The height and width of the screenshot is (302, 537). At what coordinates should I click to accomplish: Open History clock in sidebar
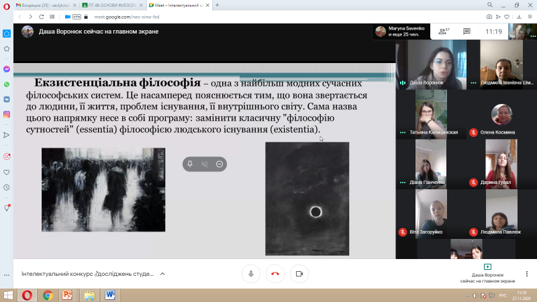tap(7, 188)
